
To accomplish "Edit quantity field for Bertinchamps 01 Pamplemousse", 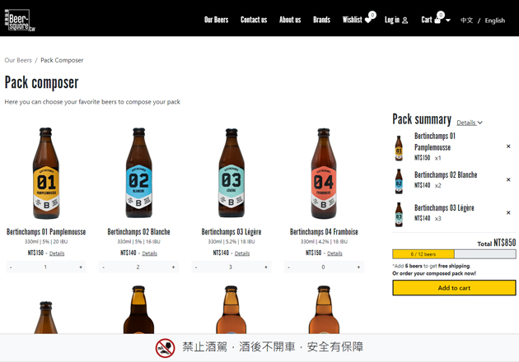I will click(45, 267).
